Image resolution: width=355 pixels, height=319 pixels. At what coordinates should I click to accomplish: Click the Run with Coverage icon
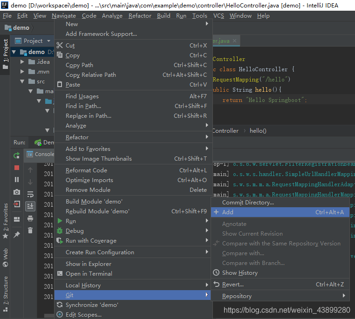click(60, 240)
